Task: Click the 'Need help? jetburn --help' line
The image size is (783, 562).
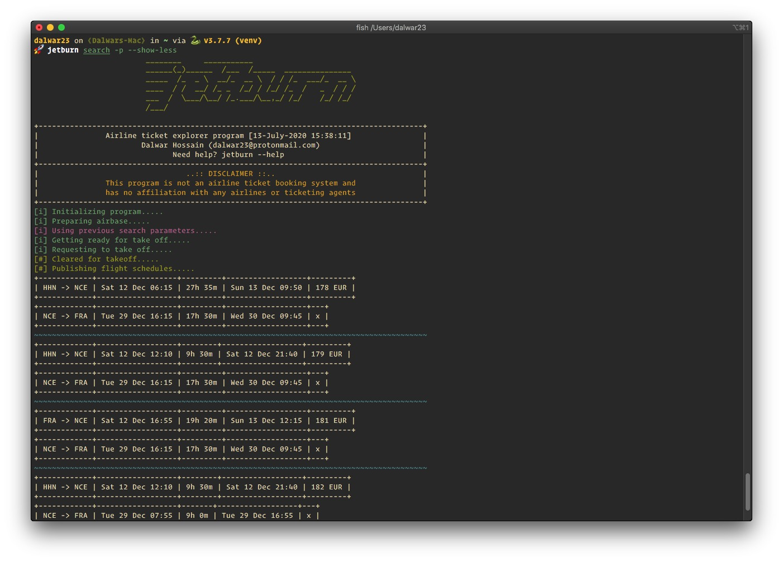Action: coord(228,155)
